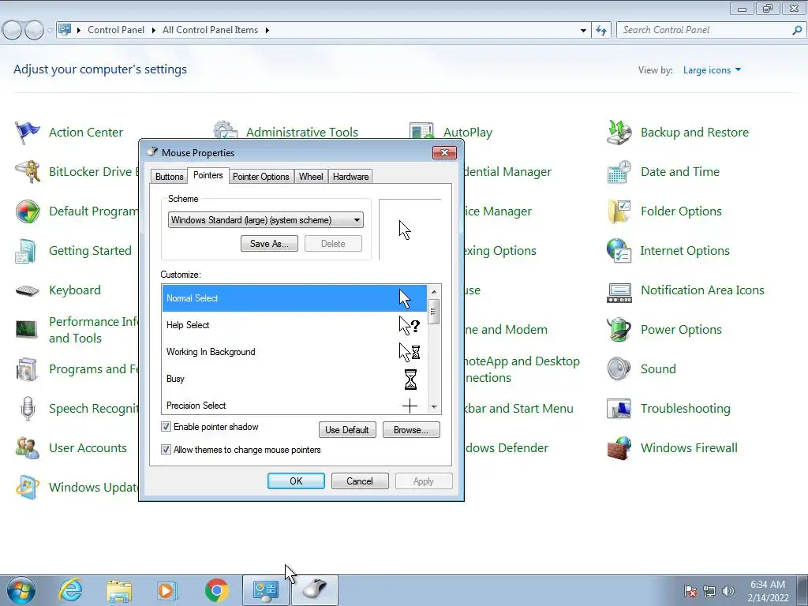The height and width of the screenshot is (606, 808).
Task: Launch Google Chrome from the taskbar
Action: (217, 590)
